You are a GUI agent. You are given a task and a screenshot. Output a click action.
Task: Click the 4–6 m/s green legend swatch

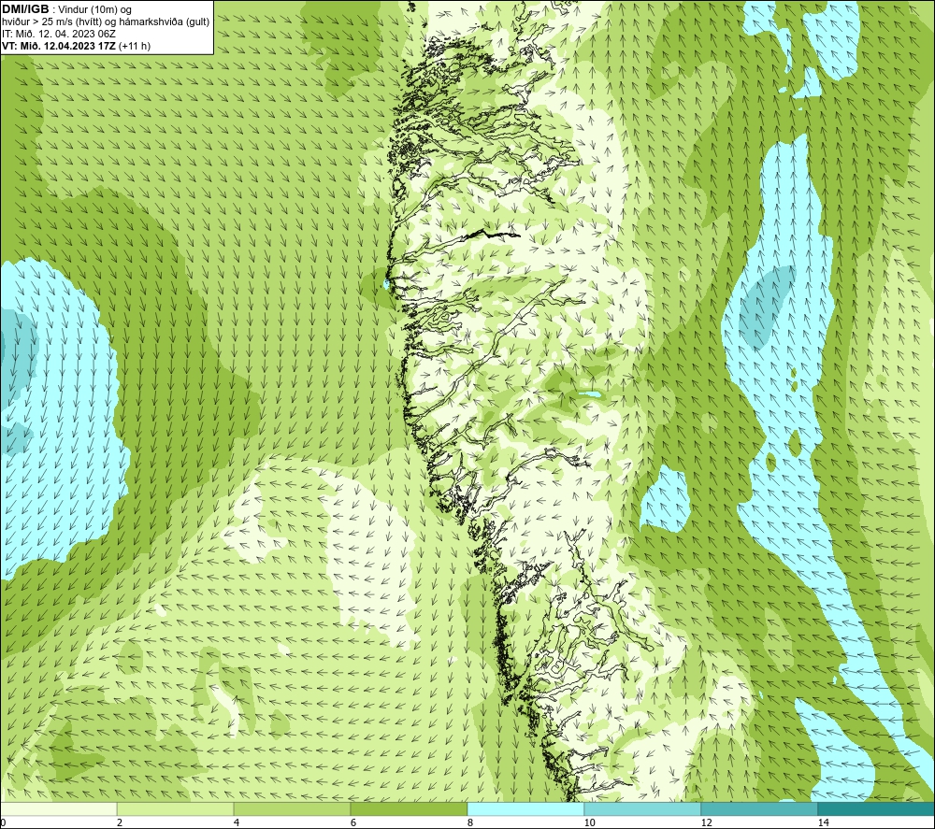click(x=292, y=808)
